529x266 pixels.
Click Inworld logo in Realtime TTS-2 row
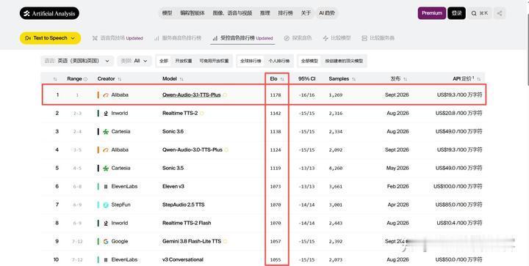coord(106,114)
